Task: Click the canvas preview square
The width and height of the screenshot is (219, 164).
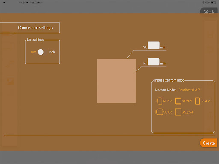Action: (x=116, y=81)
